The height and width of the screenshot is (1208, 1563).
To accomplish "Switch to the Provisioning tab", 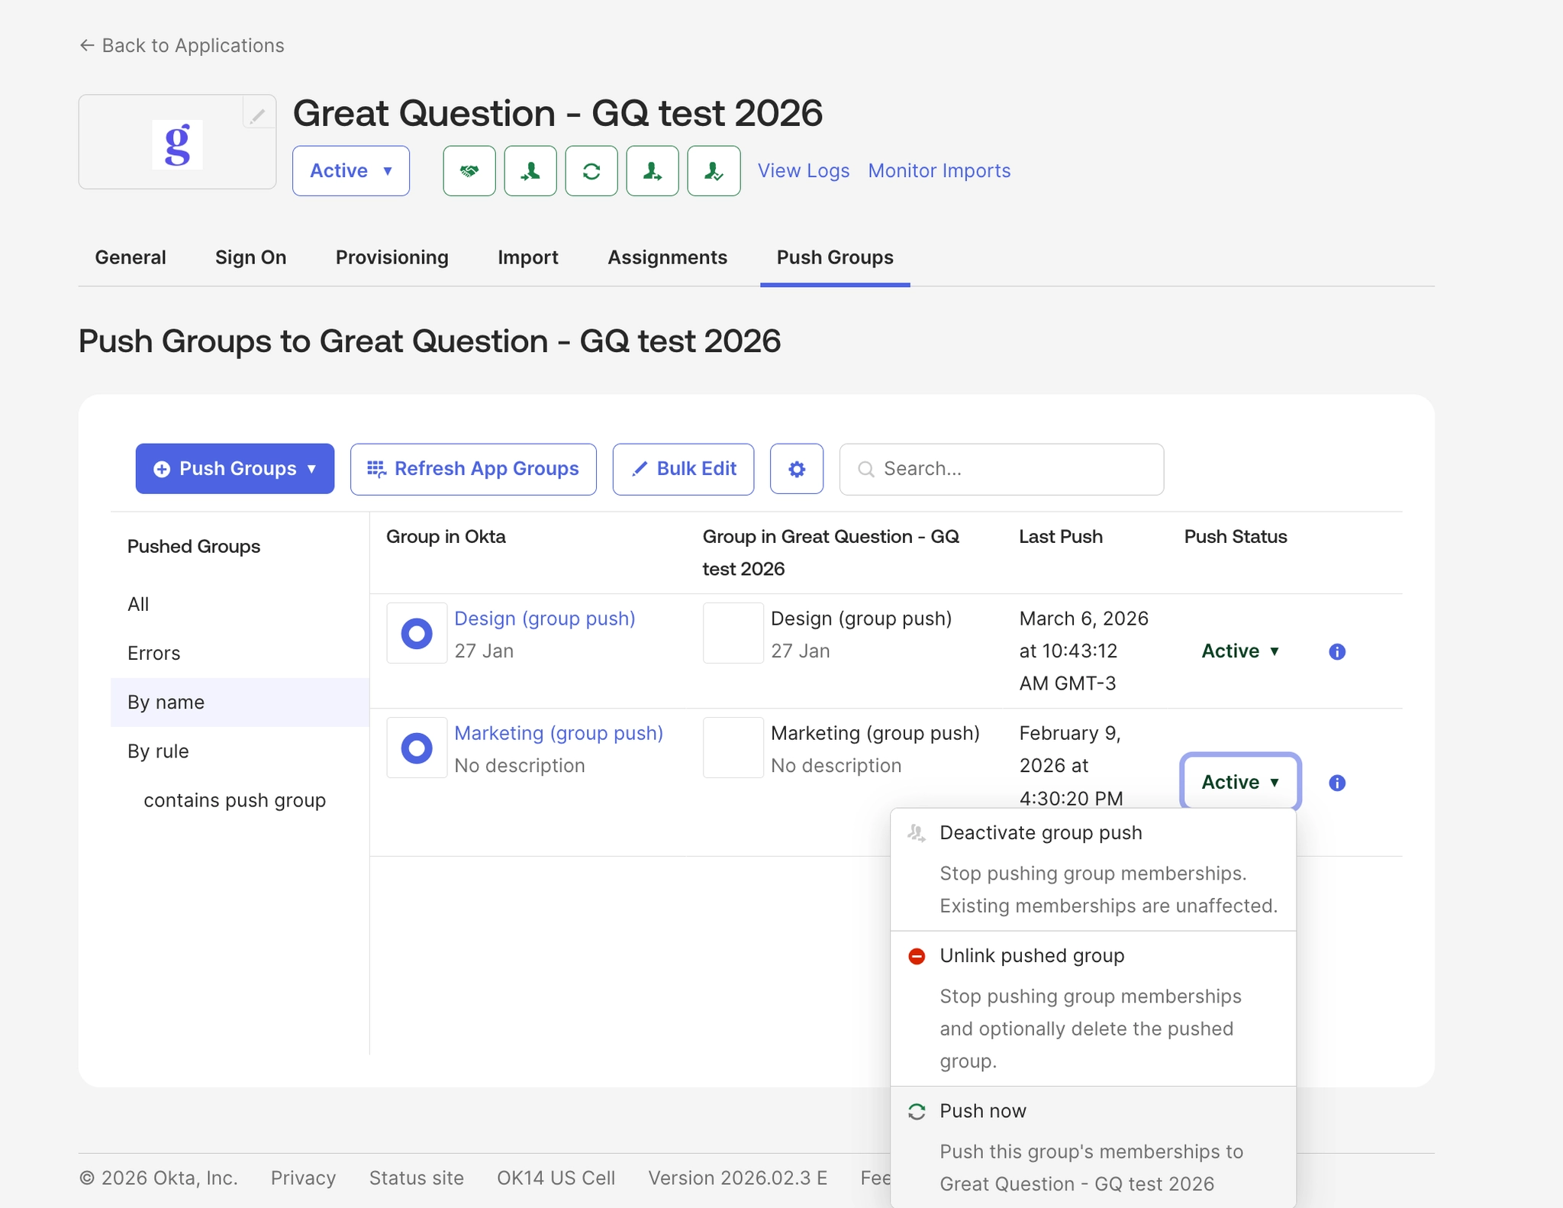I will (x=392, y=257).
